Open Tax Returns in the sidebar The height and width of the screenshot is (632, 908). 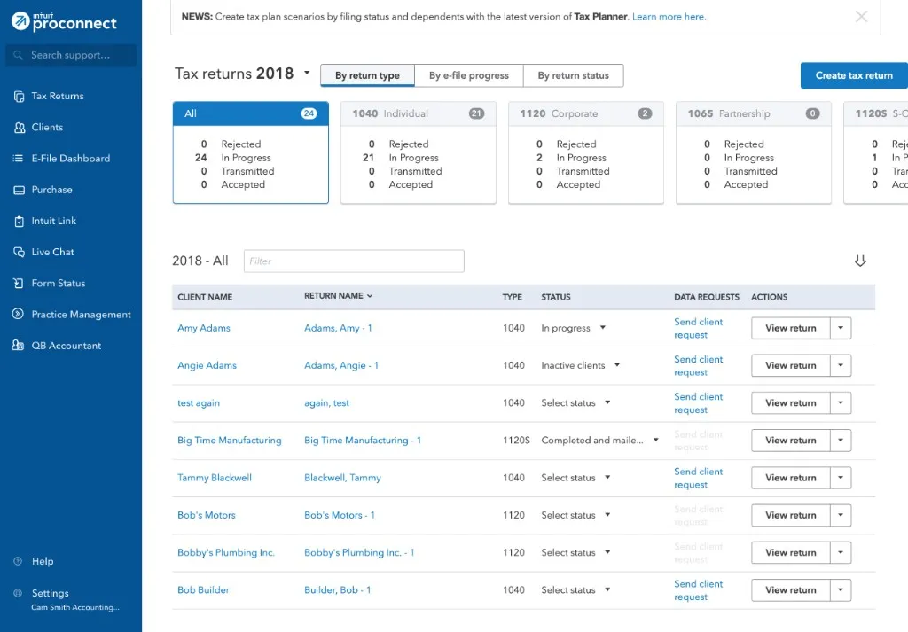click(58, 96)
